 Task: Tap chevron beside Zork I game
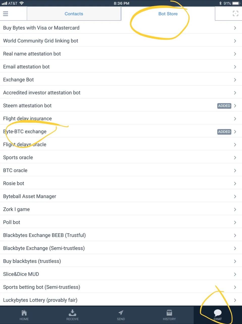[x=235, y=209]
